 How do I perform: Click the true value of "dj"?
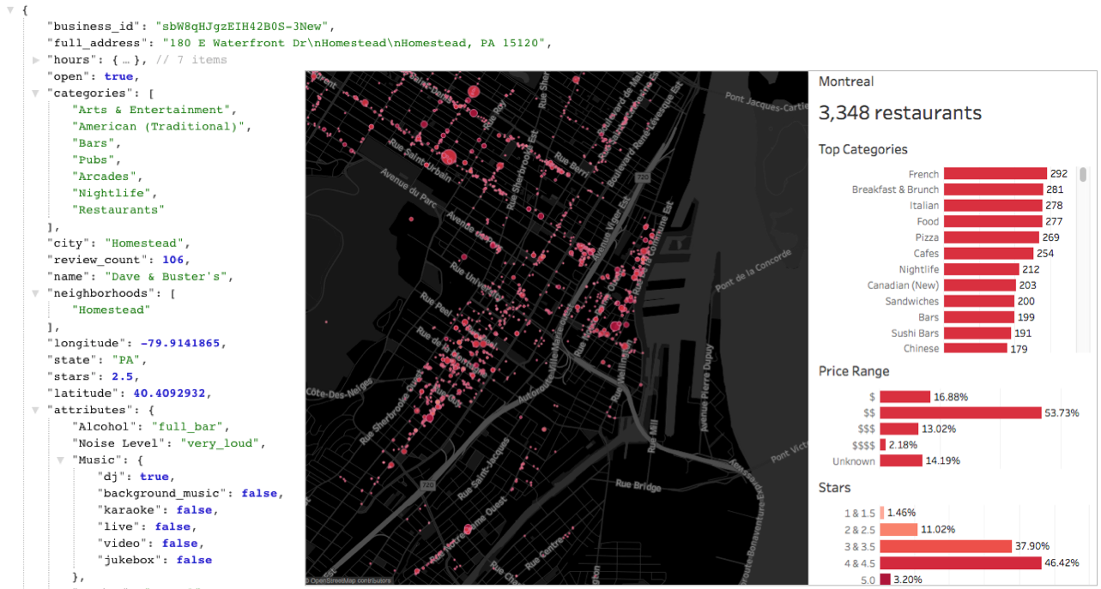[154, 478]
